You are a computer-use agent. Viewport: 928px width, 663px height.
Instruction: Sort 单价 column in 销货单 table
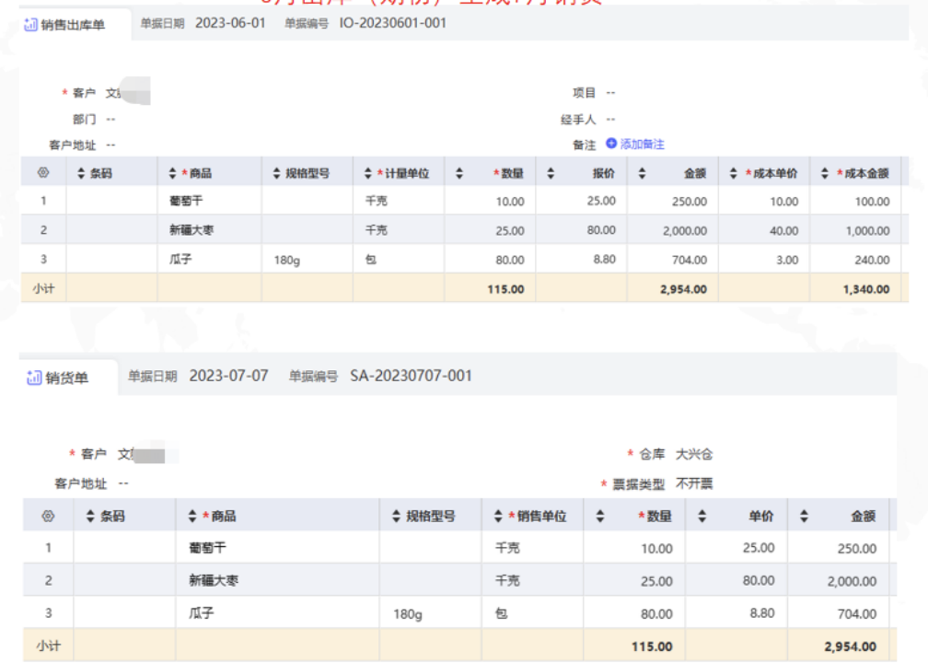(x=702, y=517)
